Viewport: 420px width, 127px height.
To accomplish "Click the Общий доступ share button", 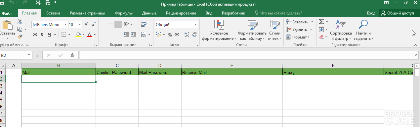I will coord(398,13).
